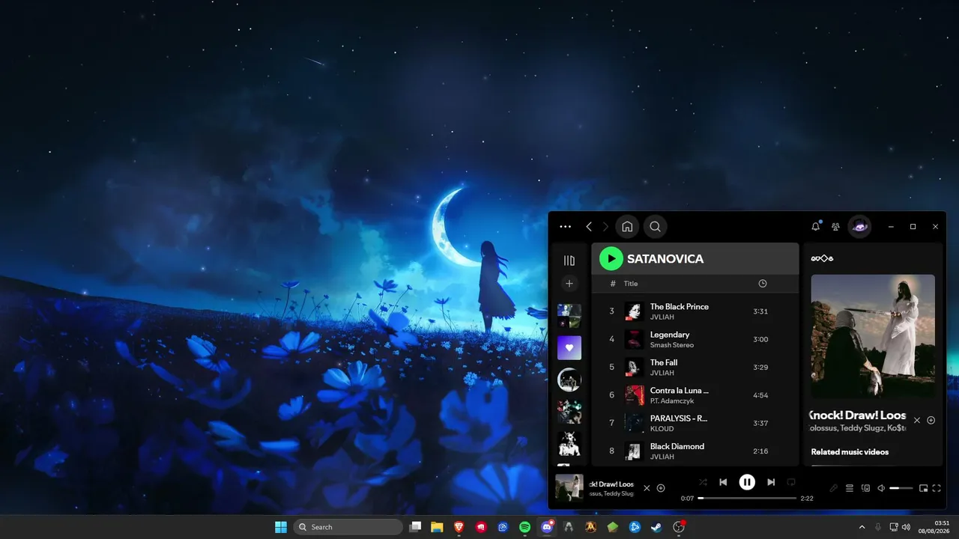Open the Spotify profile avatar menu
This screenshot has height=539, width=959.
[859, 227]
